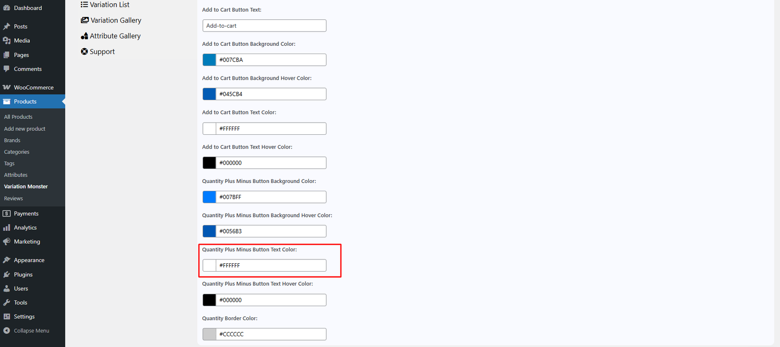
Task: Switch to the Attribute Gallery tab
Action: tap(111, 36)
